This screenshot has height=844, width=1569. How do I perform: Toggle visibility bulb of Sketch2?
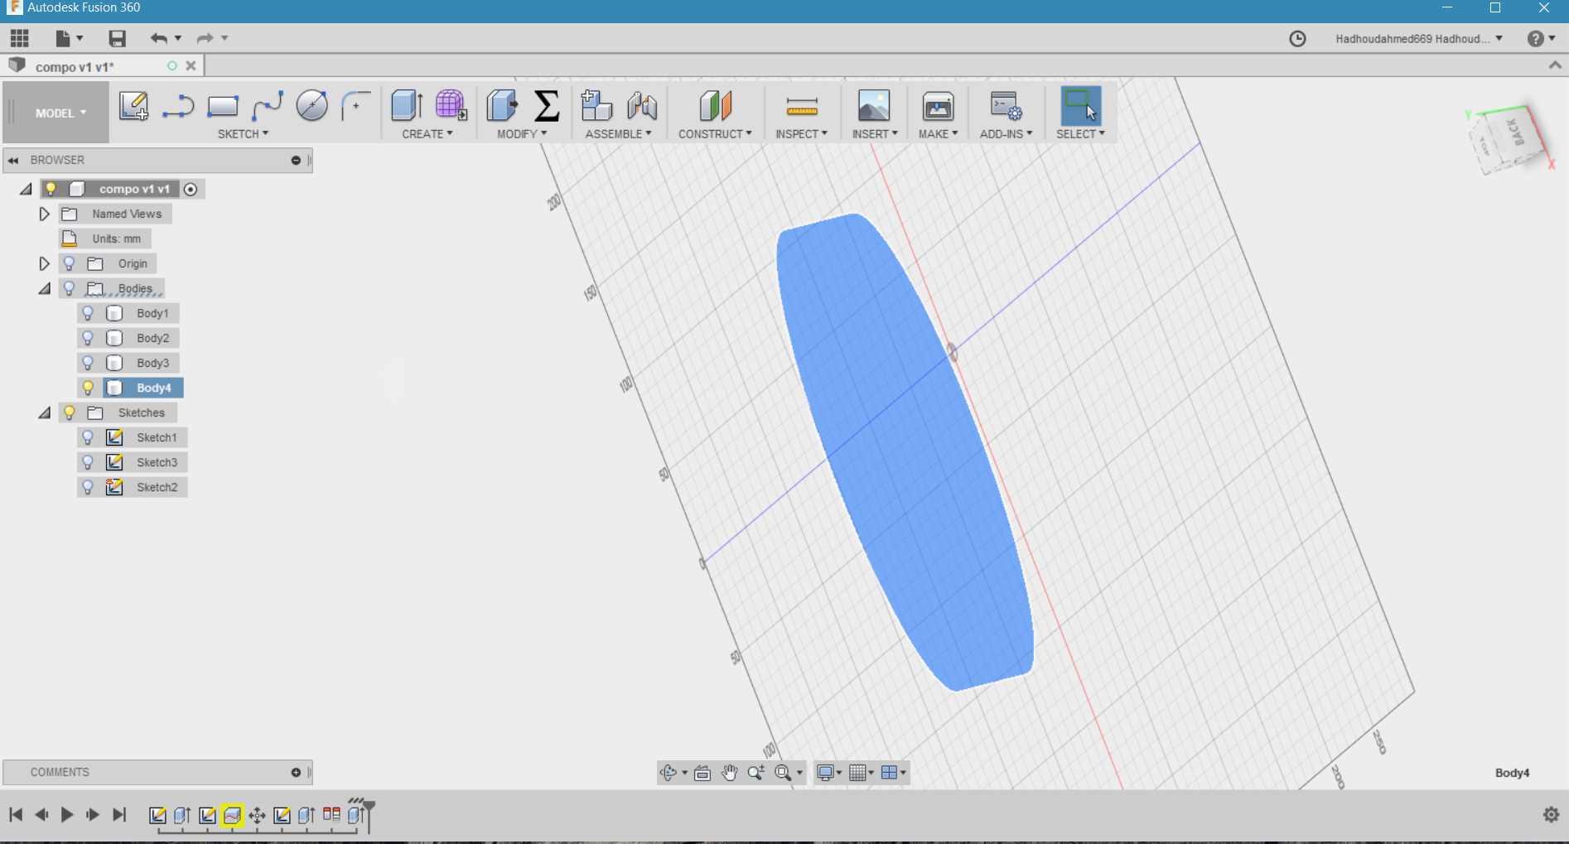click(x=88, y=487)
